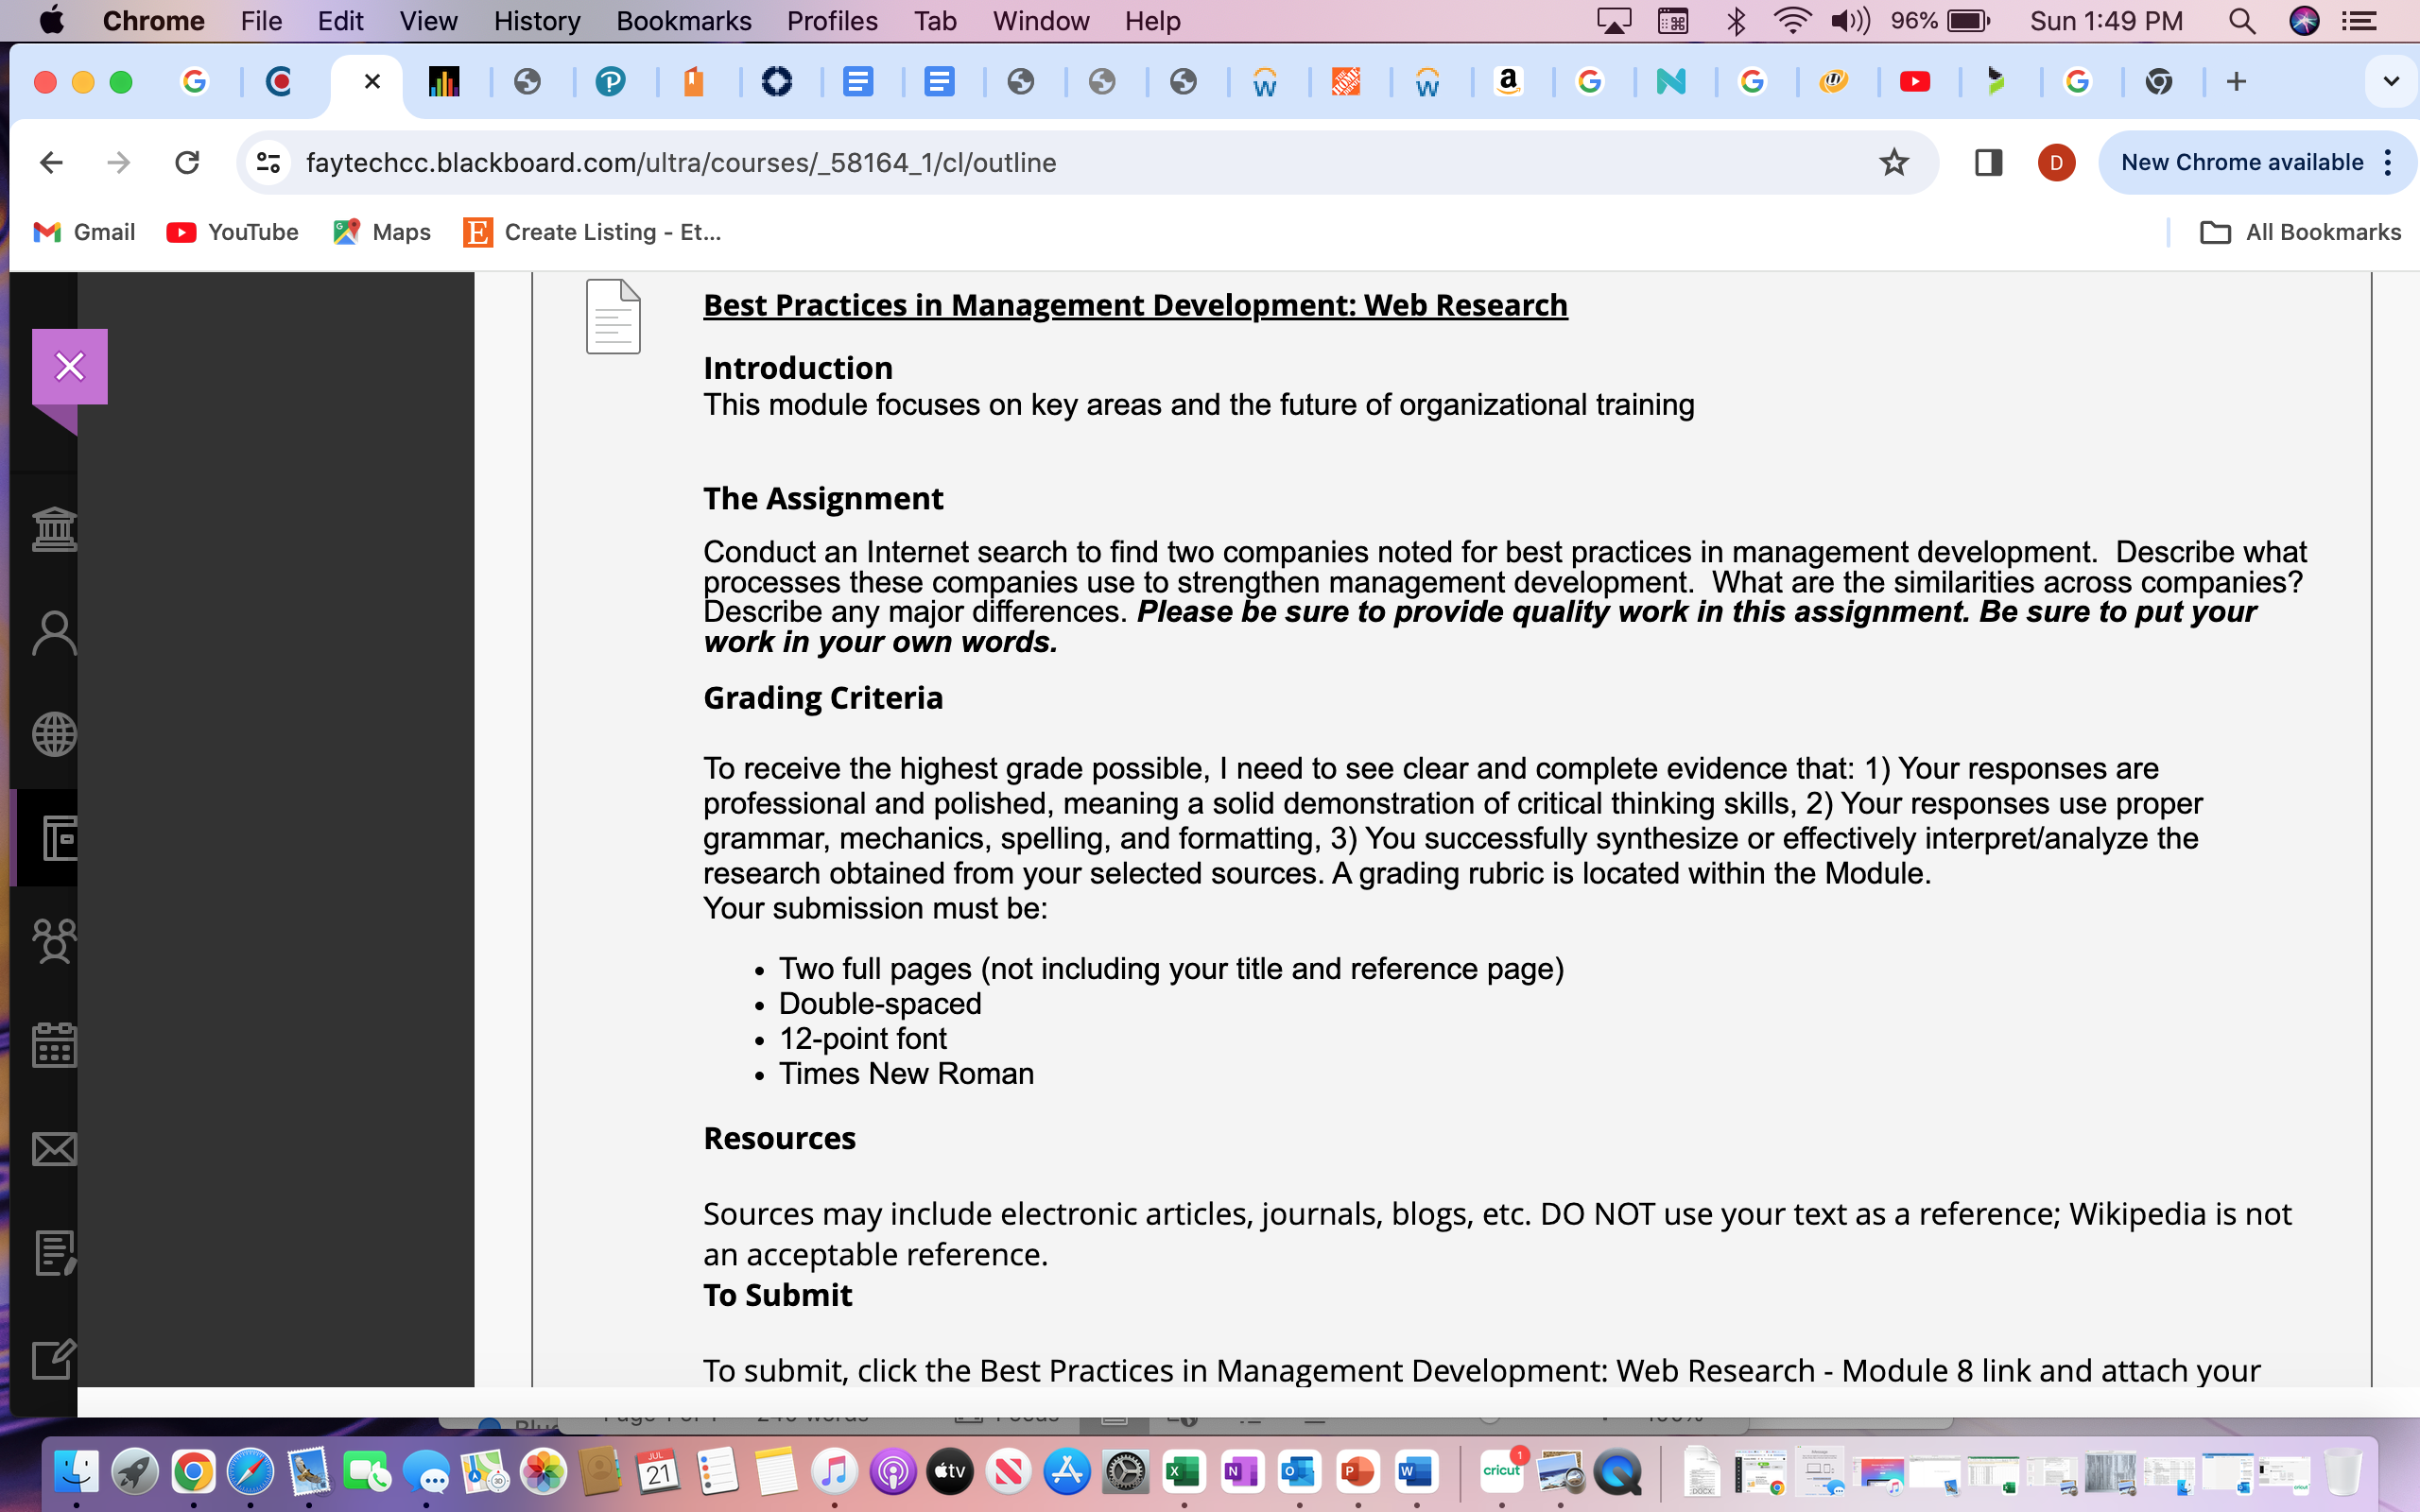The width and height of the screenshot is (2420, 1512).
Task: Open the Wi-Fi status menu
Action: (x=1792, y=20)
